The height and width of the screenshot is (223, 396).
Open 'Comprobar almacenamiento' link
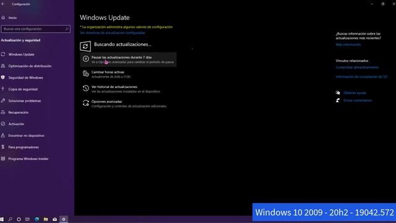[357, 68]
